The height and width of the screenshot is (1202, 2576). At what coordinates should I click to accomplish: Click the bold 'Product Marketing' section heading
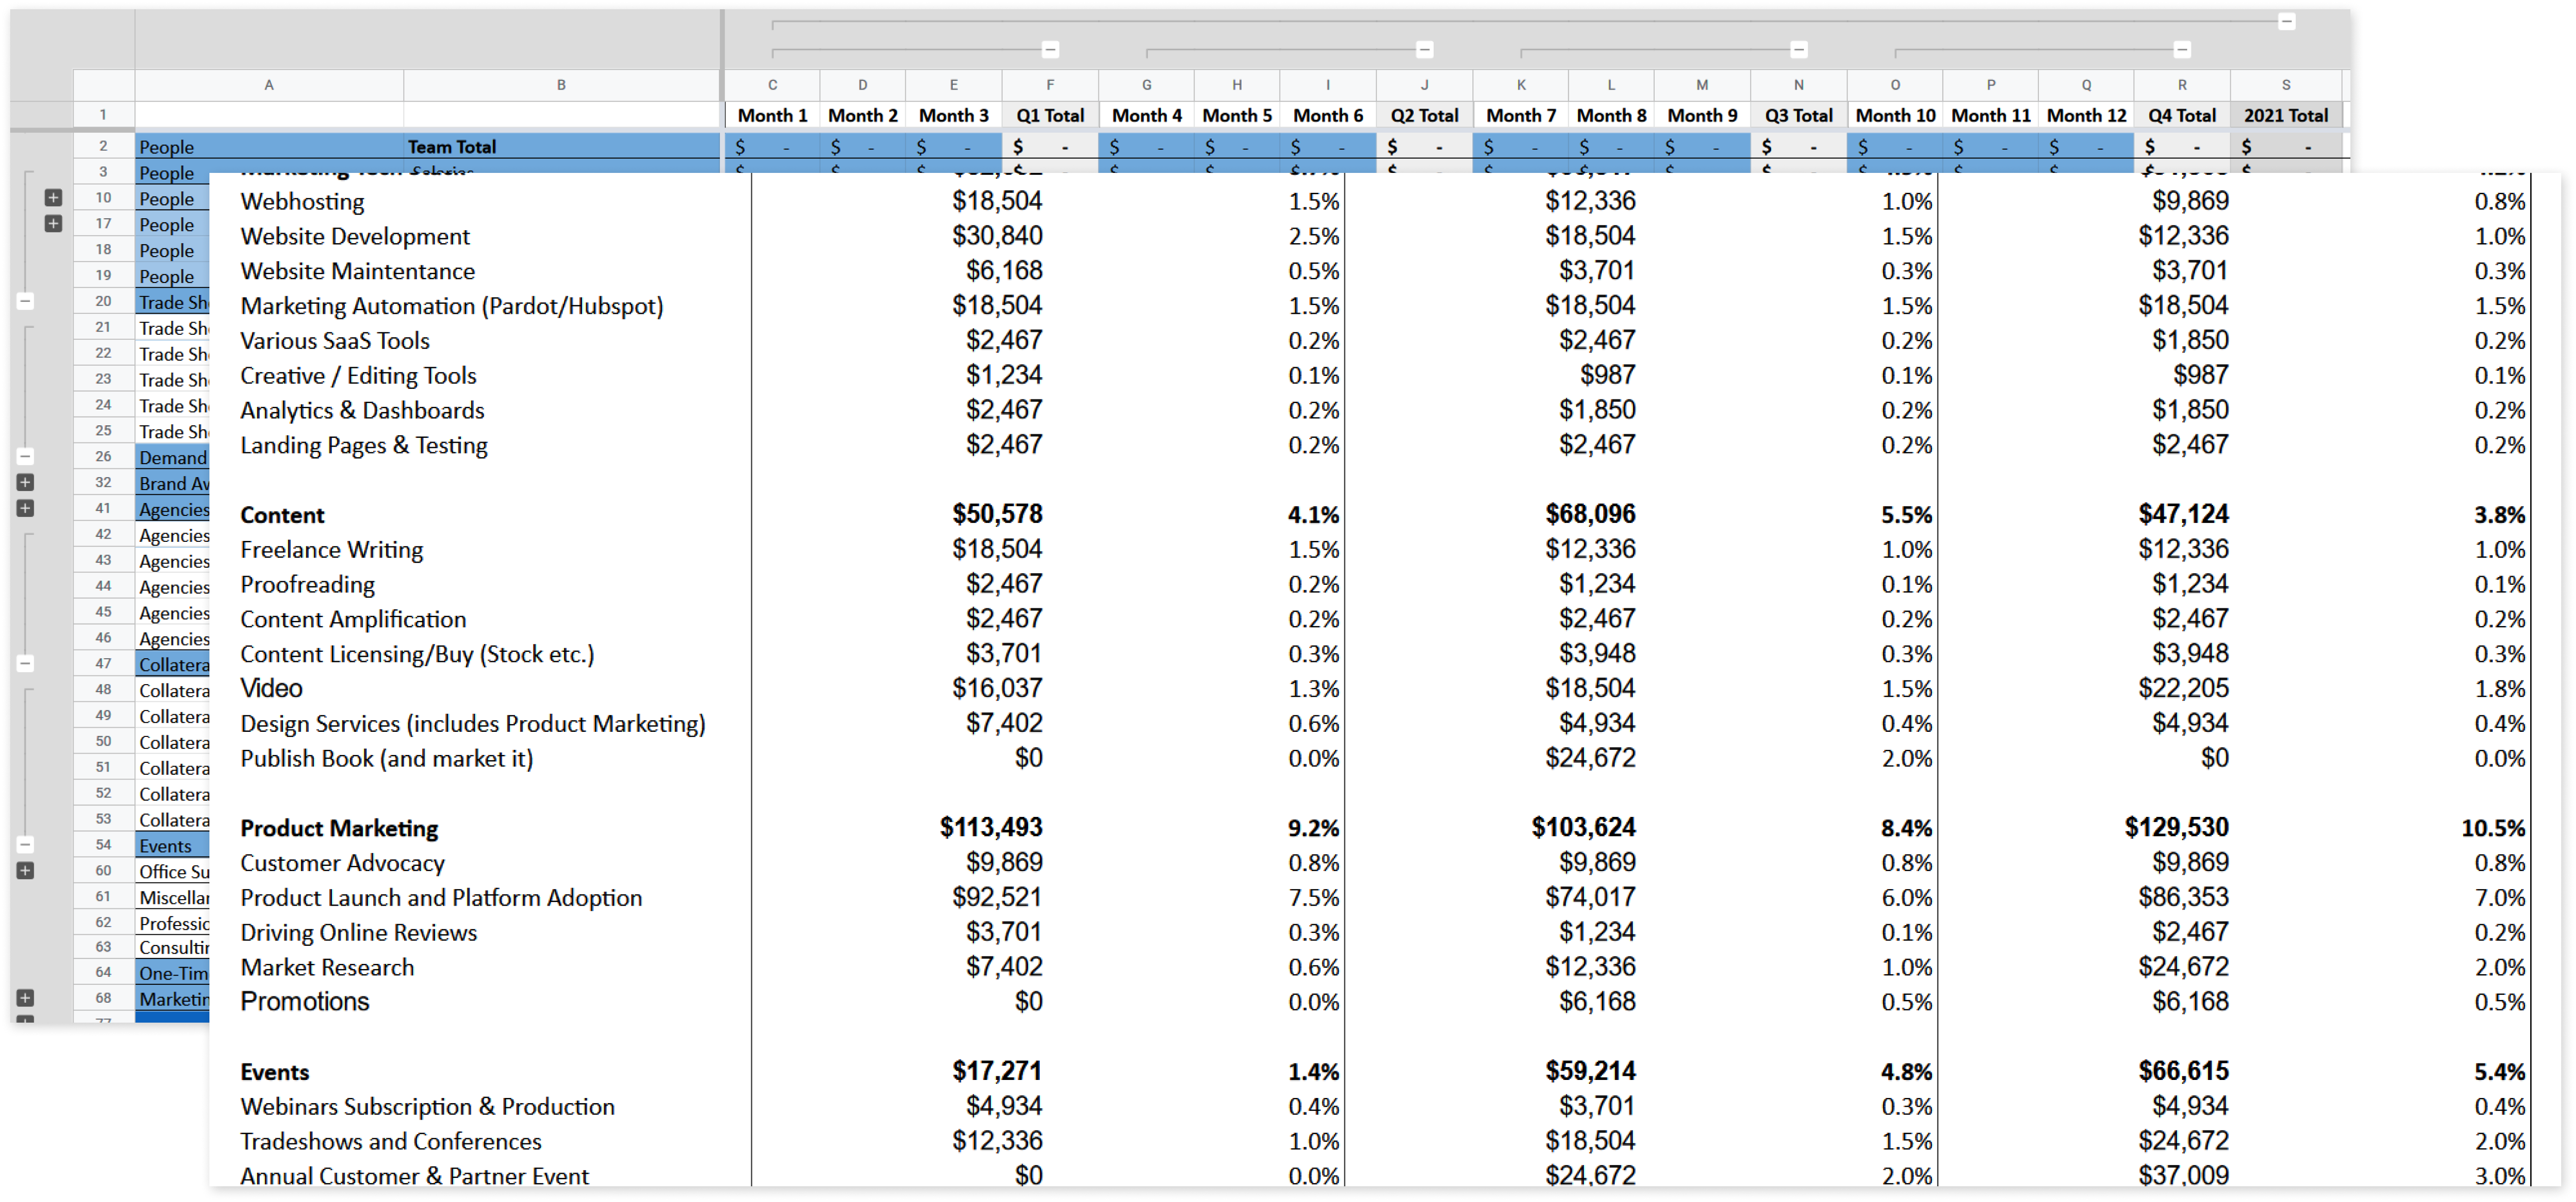[339, 829]
